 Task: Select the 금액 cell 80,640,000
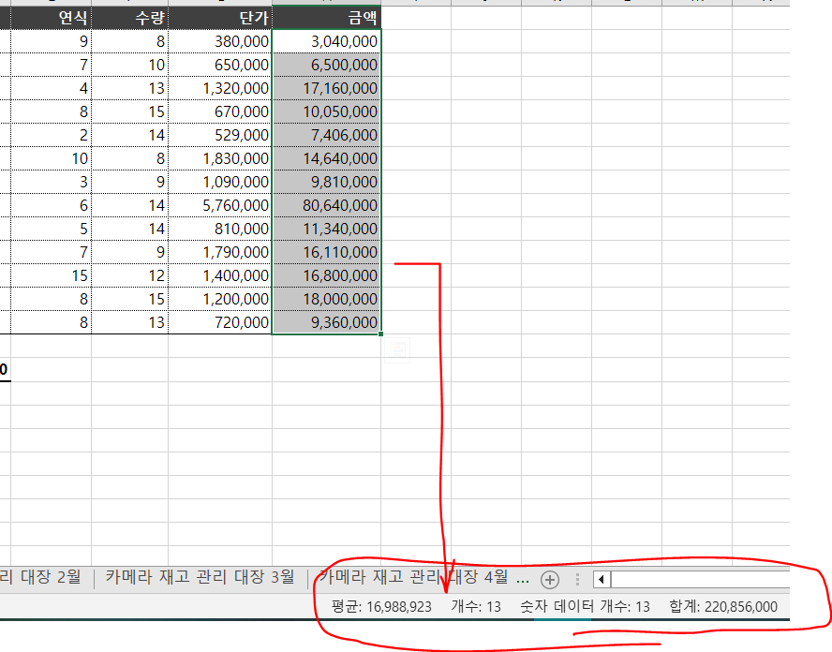(326, 205)
